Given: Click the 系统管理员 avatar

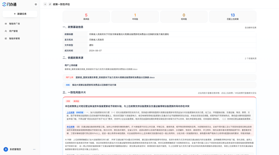Looking at the screenshot, I should pos(6,149).
